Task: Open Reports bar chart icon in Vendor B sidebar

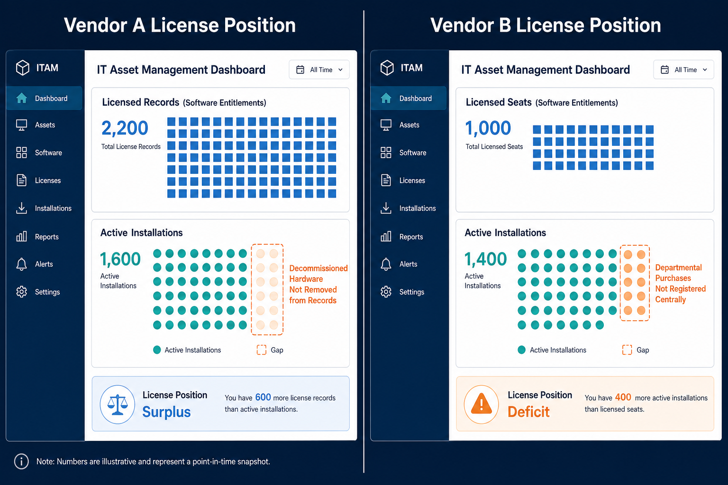Action: click(386, 236)
